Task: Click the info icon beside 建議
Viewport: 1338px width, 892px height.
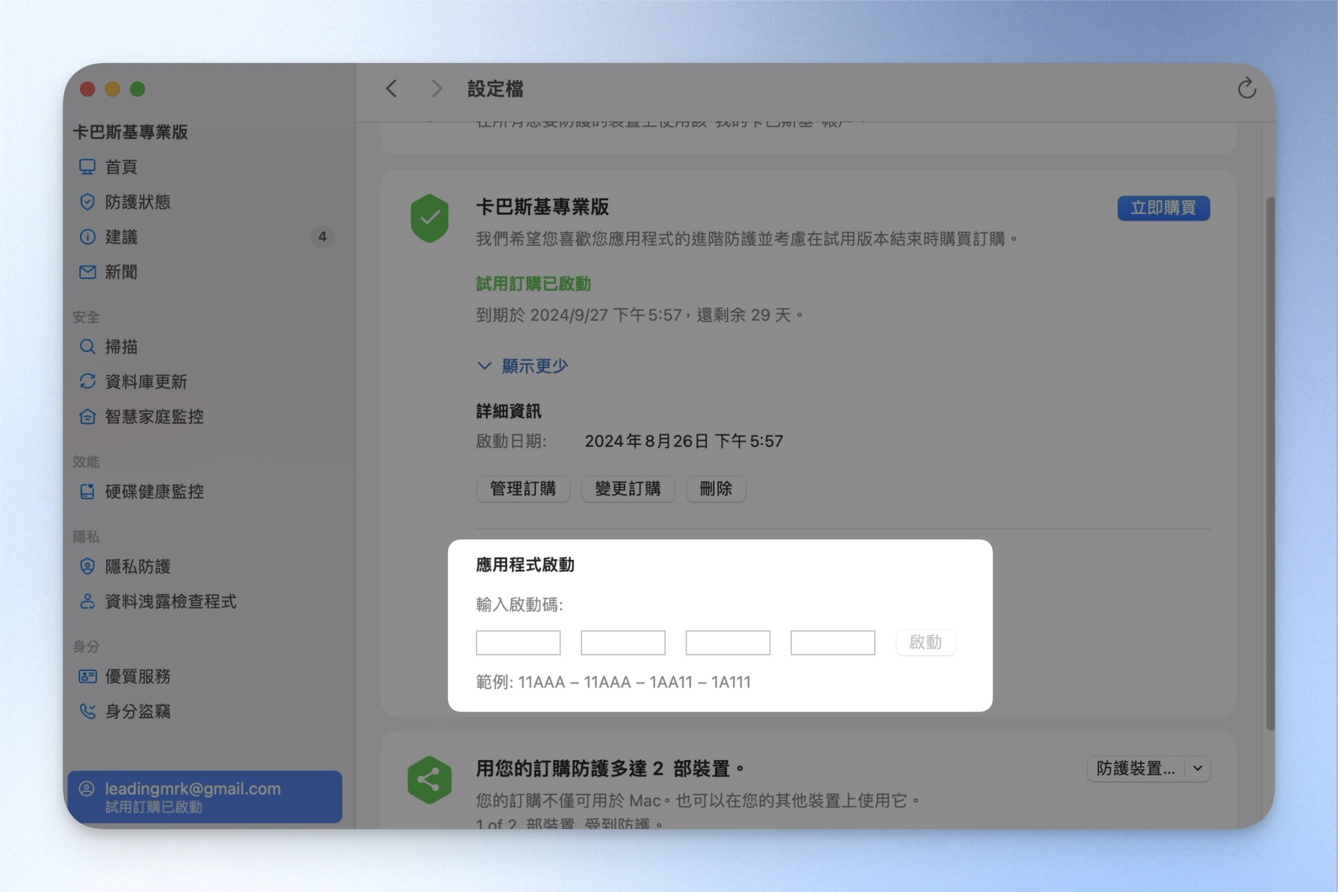Action: [87, 237]
